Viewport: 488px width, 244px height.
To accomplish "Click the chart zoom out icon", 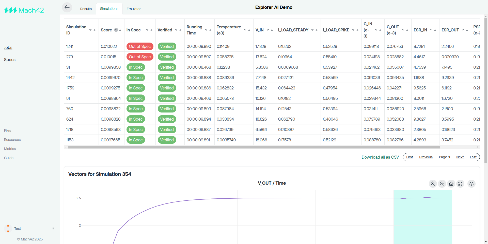I will point(442,184).
